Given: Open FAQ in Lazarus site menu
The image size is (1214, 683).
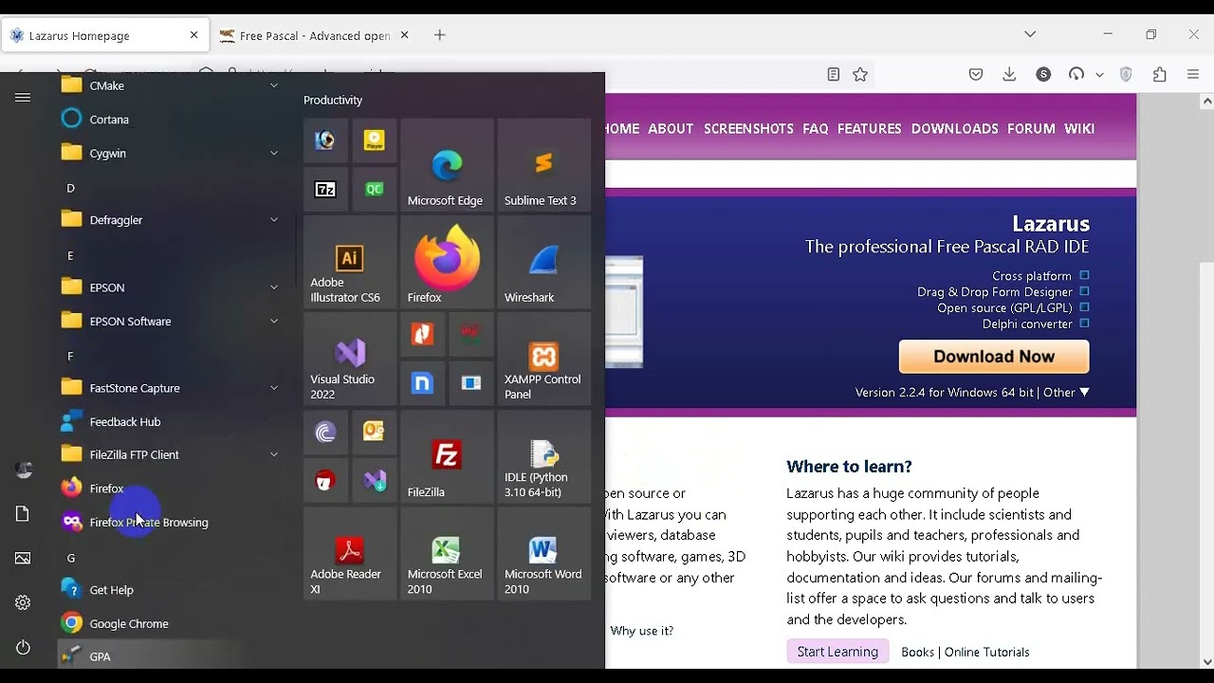Looking at the screenshot, I should pos(816,128).
